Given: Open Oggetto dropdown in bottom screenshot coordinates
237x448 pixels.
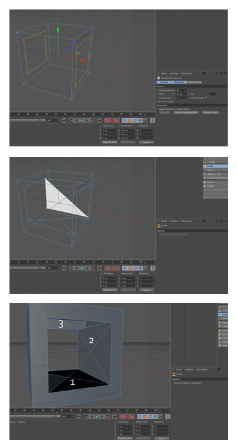Looking at the screenshot, I should point(125,438).
